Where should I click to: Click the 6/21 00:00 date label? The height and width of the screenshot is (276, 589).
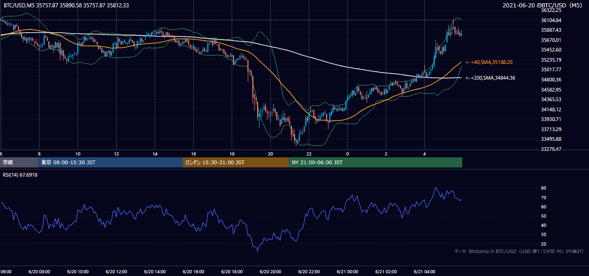(347, 271)
